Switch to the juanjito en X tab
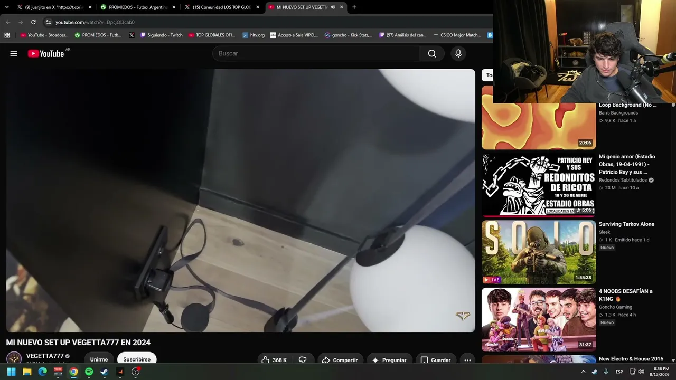Screen dimensions: 676x380 (54, 7)
